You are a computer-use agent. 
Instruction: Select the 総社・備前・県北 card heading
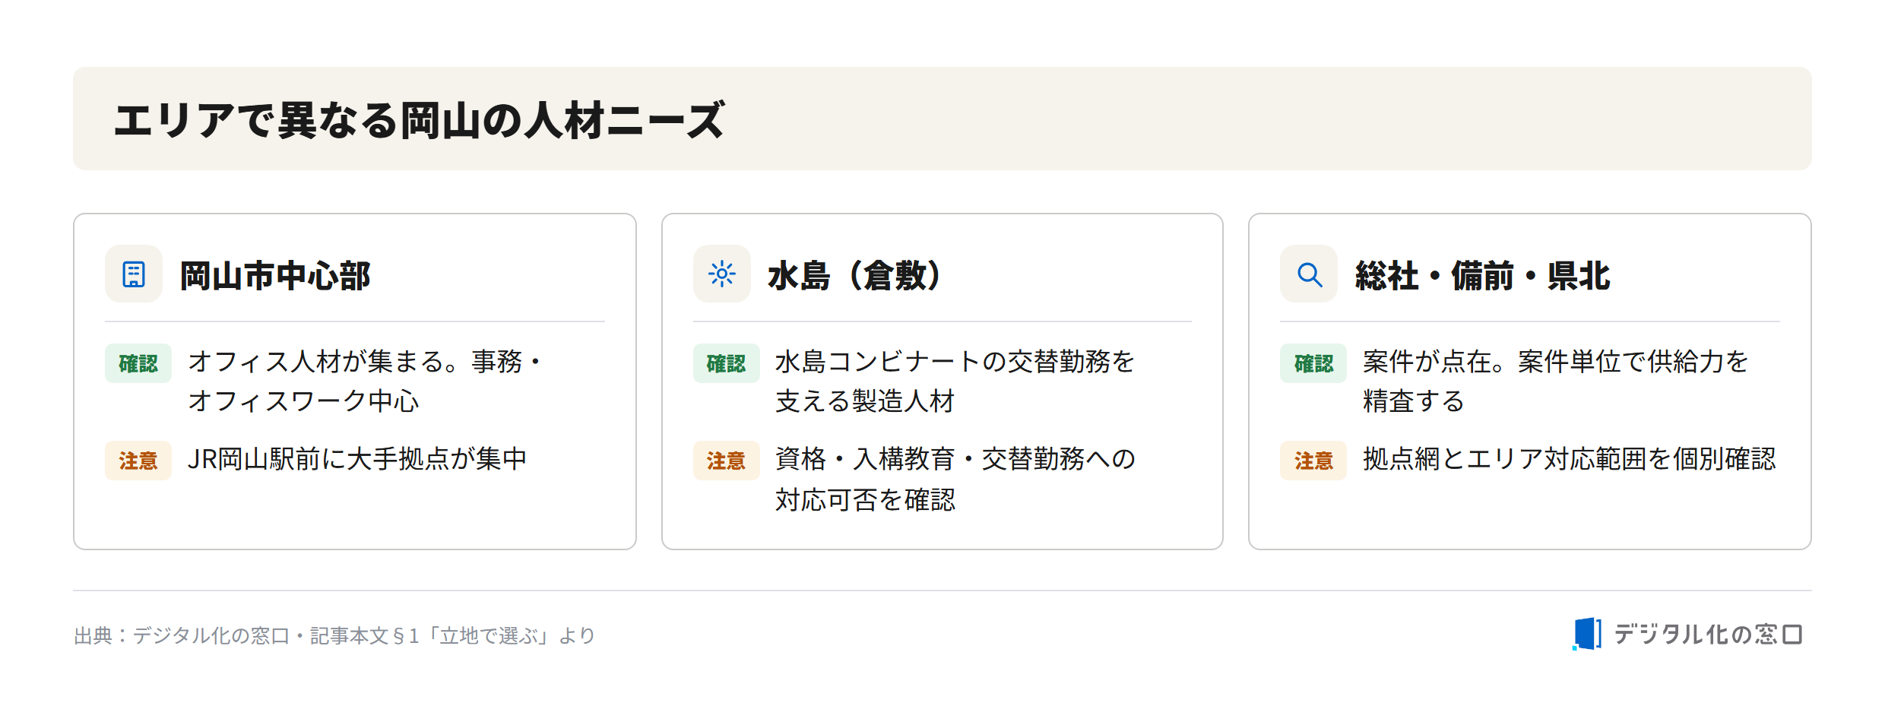pyautogui.click(x=1482, y=275)
